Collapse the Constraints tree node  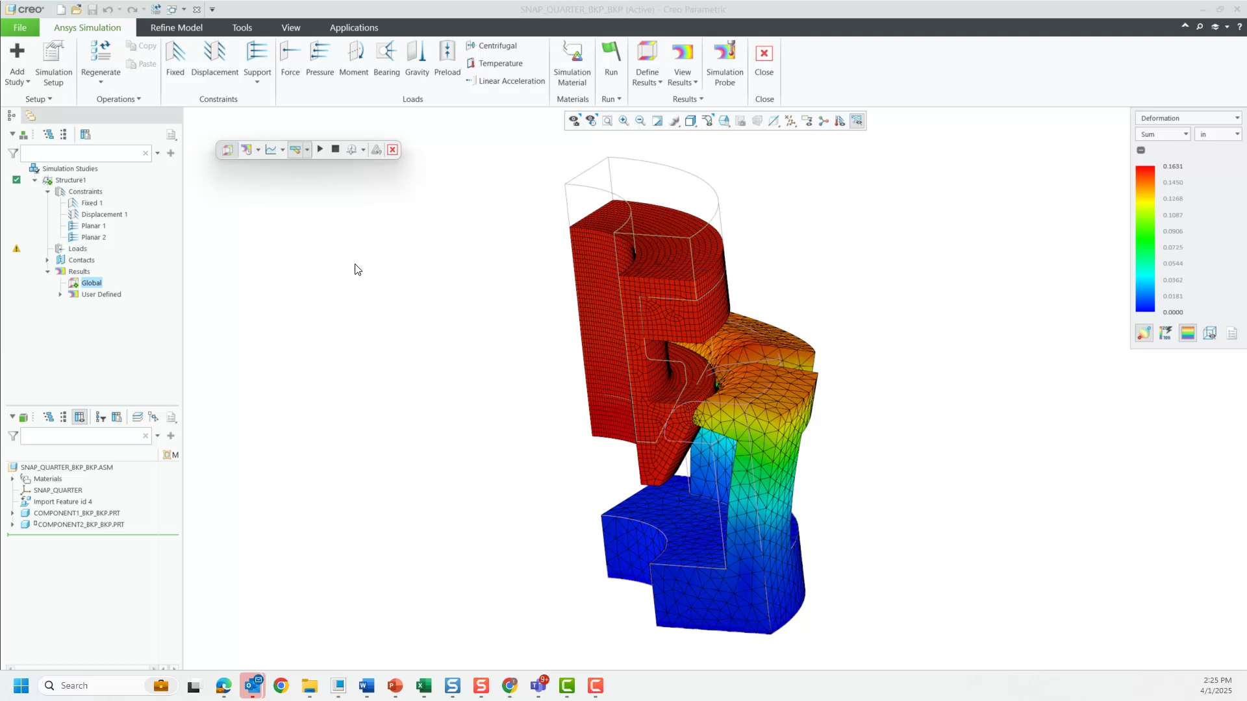(47, 191)
